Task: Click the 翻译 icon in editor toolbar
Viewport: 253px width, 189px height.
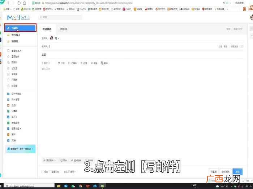Action: [104, 63]
